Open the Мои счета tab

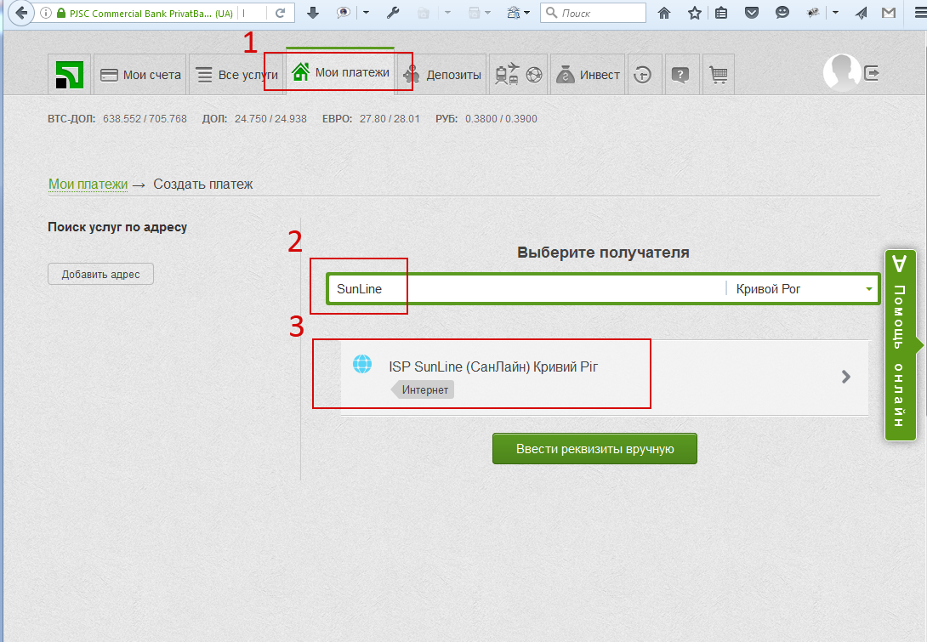(x=140, y=75)
